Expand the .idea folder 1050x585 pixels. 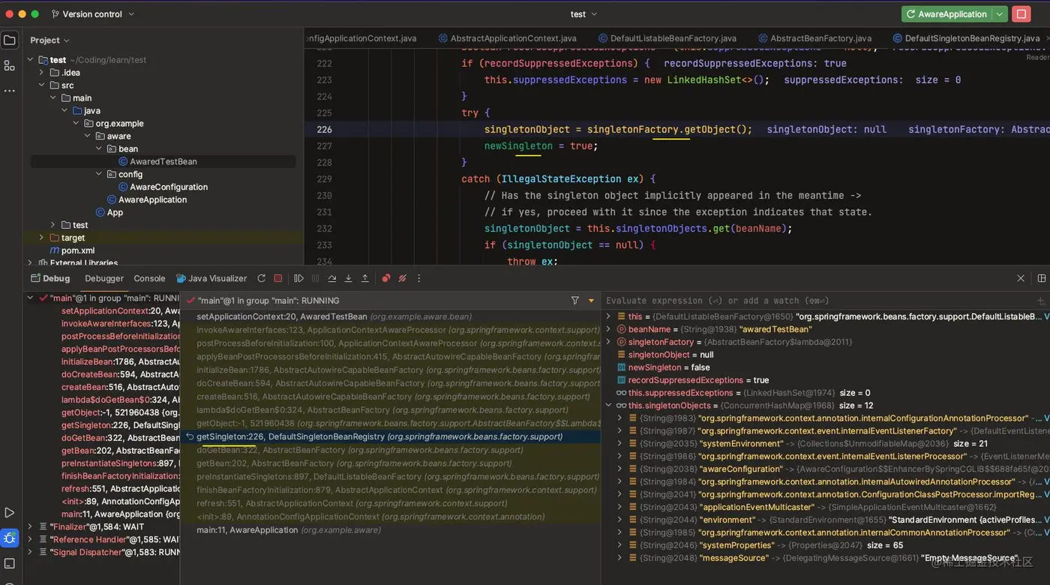pos(43,73)
